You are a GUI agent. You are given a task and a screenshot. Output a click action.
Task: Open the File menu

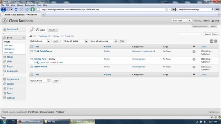pos(2,5)
